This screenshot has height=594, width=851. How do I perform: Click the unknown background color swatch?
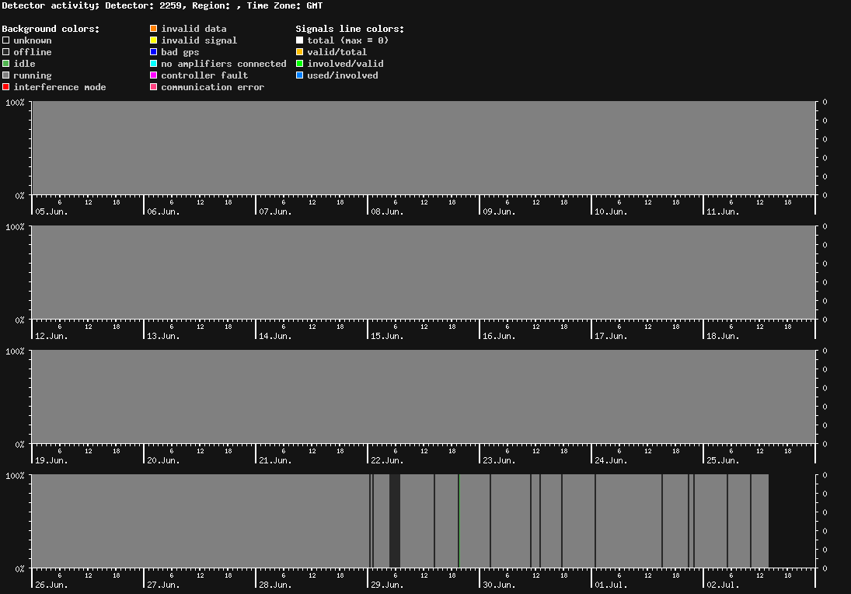(x=6, y=40)
